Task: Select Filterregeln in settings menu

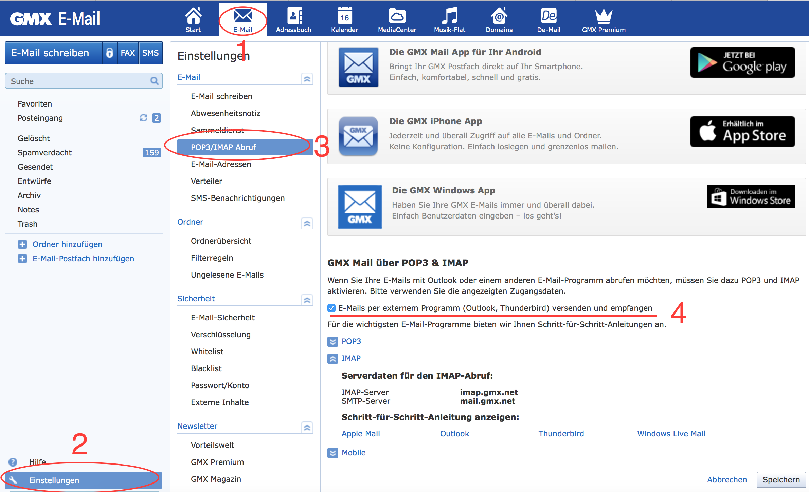Action: pyautogui.click(x=212, y=258)
